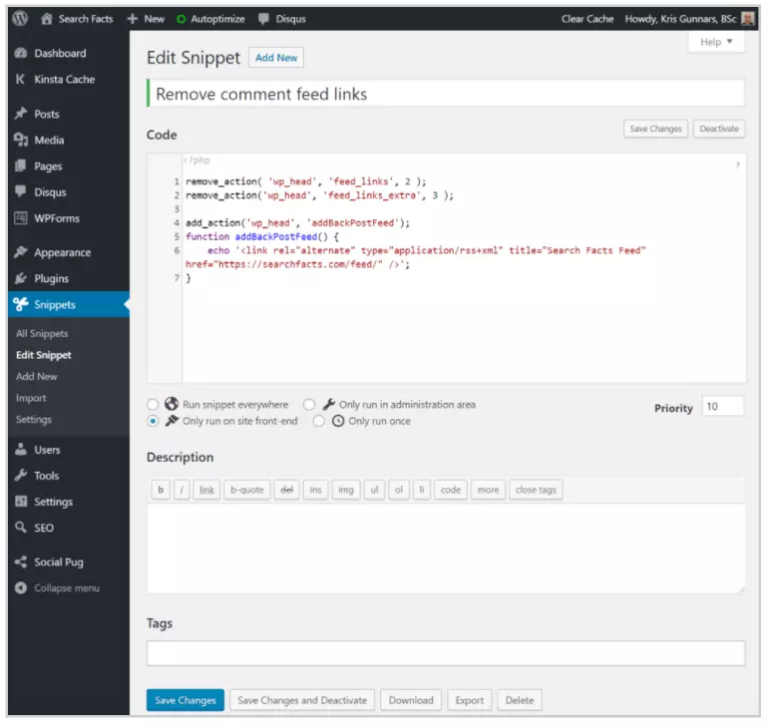Image resolution: width=768 pixels, height=728 pixels.
Task: Click Save Changes and Deactivate button
Action: tap(302, 700)
